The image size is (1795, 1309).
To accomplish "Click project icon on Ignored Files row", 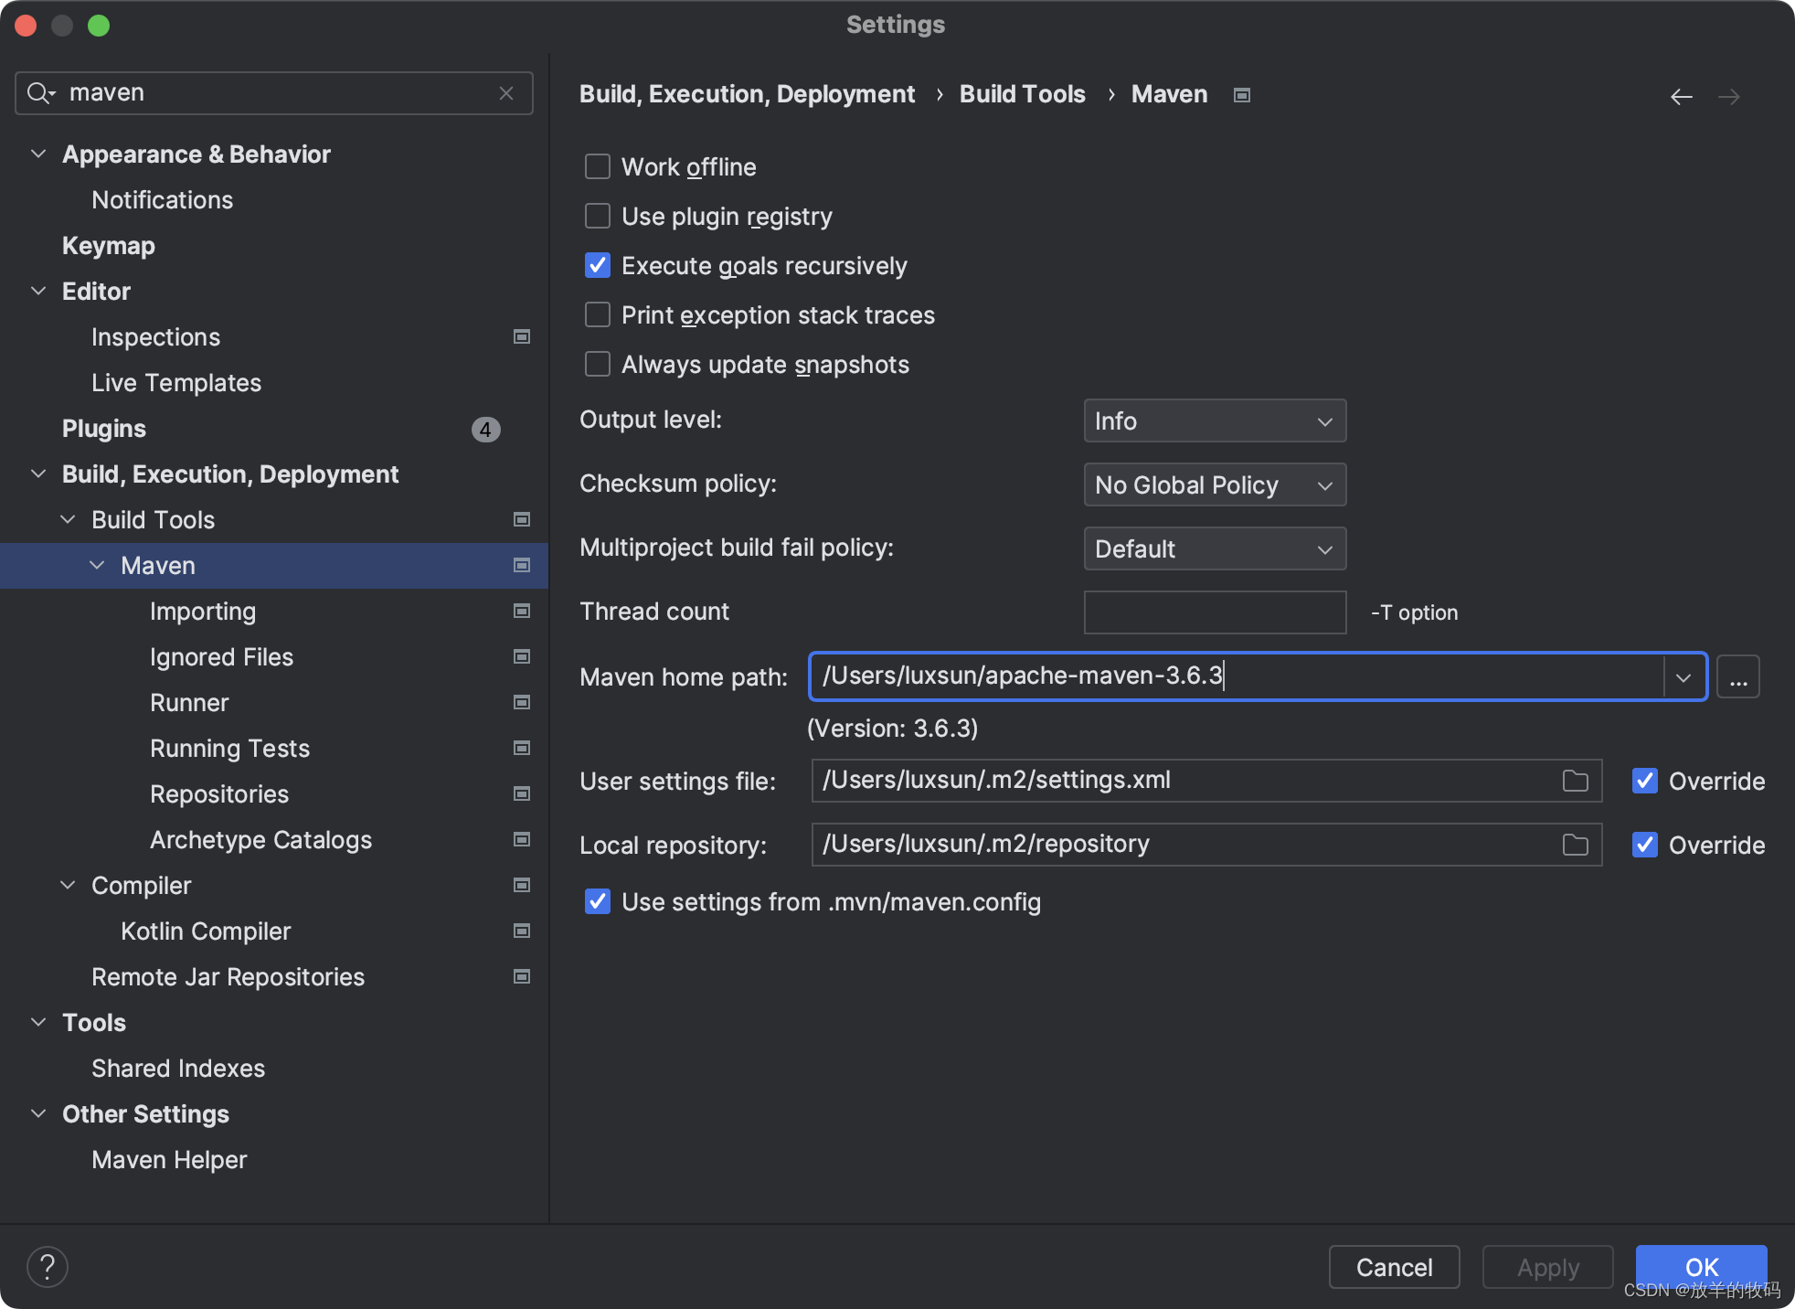I will coord(522,656).
